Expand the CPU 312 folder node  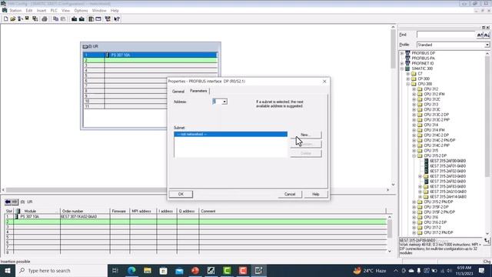click(x=414, y=89)
